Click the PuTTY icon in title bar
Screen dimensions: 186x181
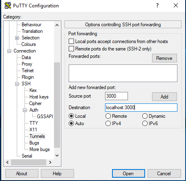pos(8,6)
